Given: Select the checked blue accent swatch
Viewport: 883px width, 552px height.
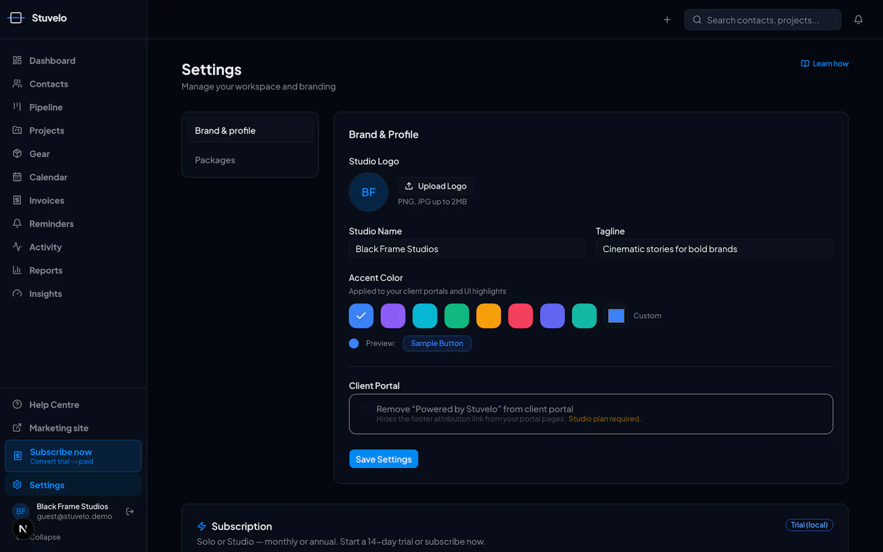Looking at the screenshot, I should (x=361, y=316).
